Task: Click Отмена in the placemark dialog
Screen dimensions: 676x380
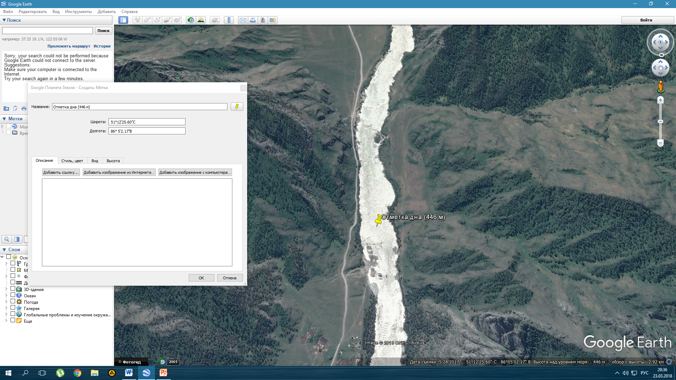Action: [230, 278]
